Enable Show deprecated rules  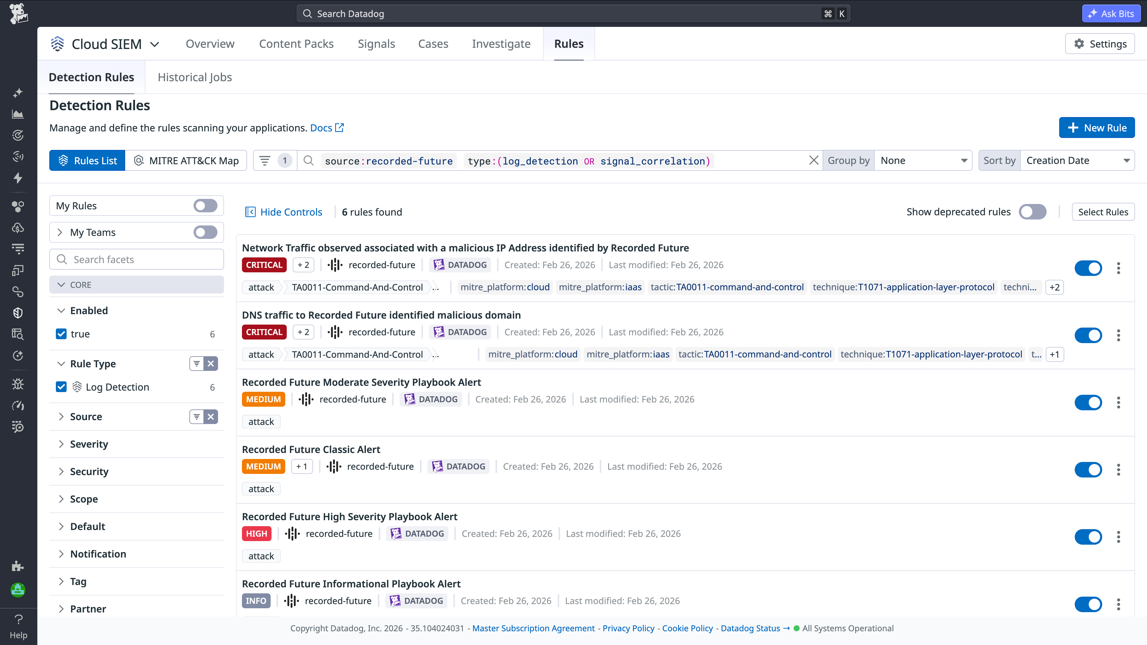[x=1033, y=212]
